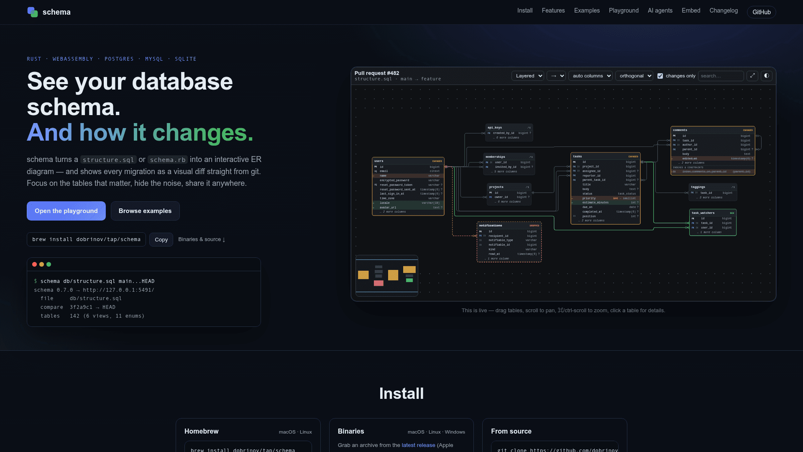Select the dropped notifications table

509,242
